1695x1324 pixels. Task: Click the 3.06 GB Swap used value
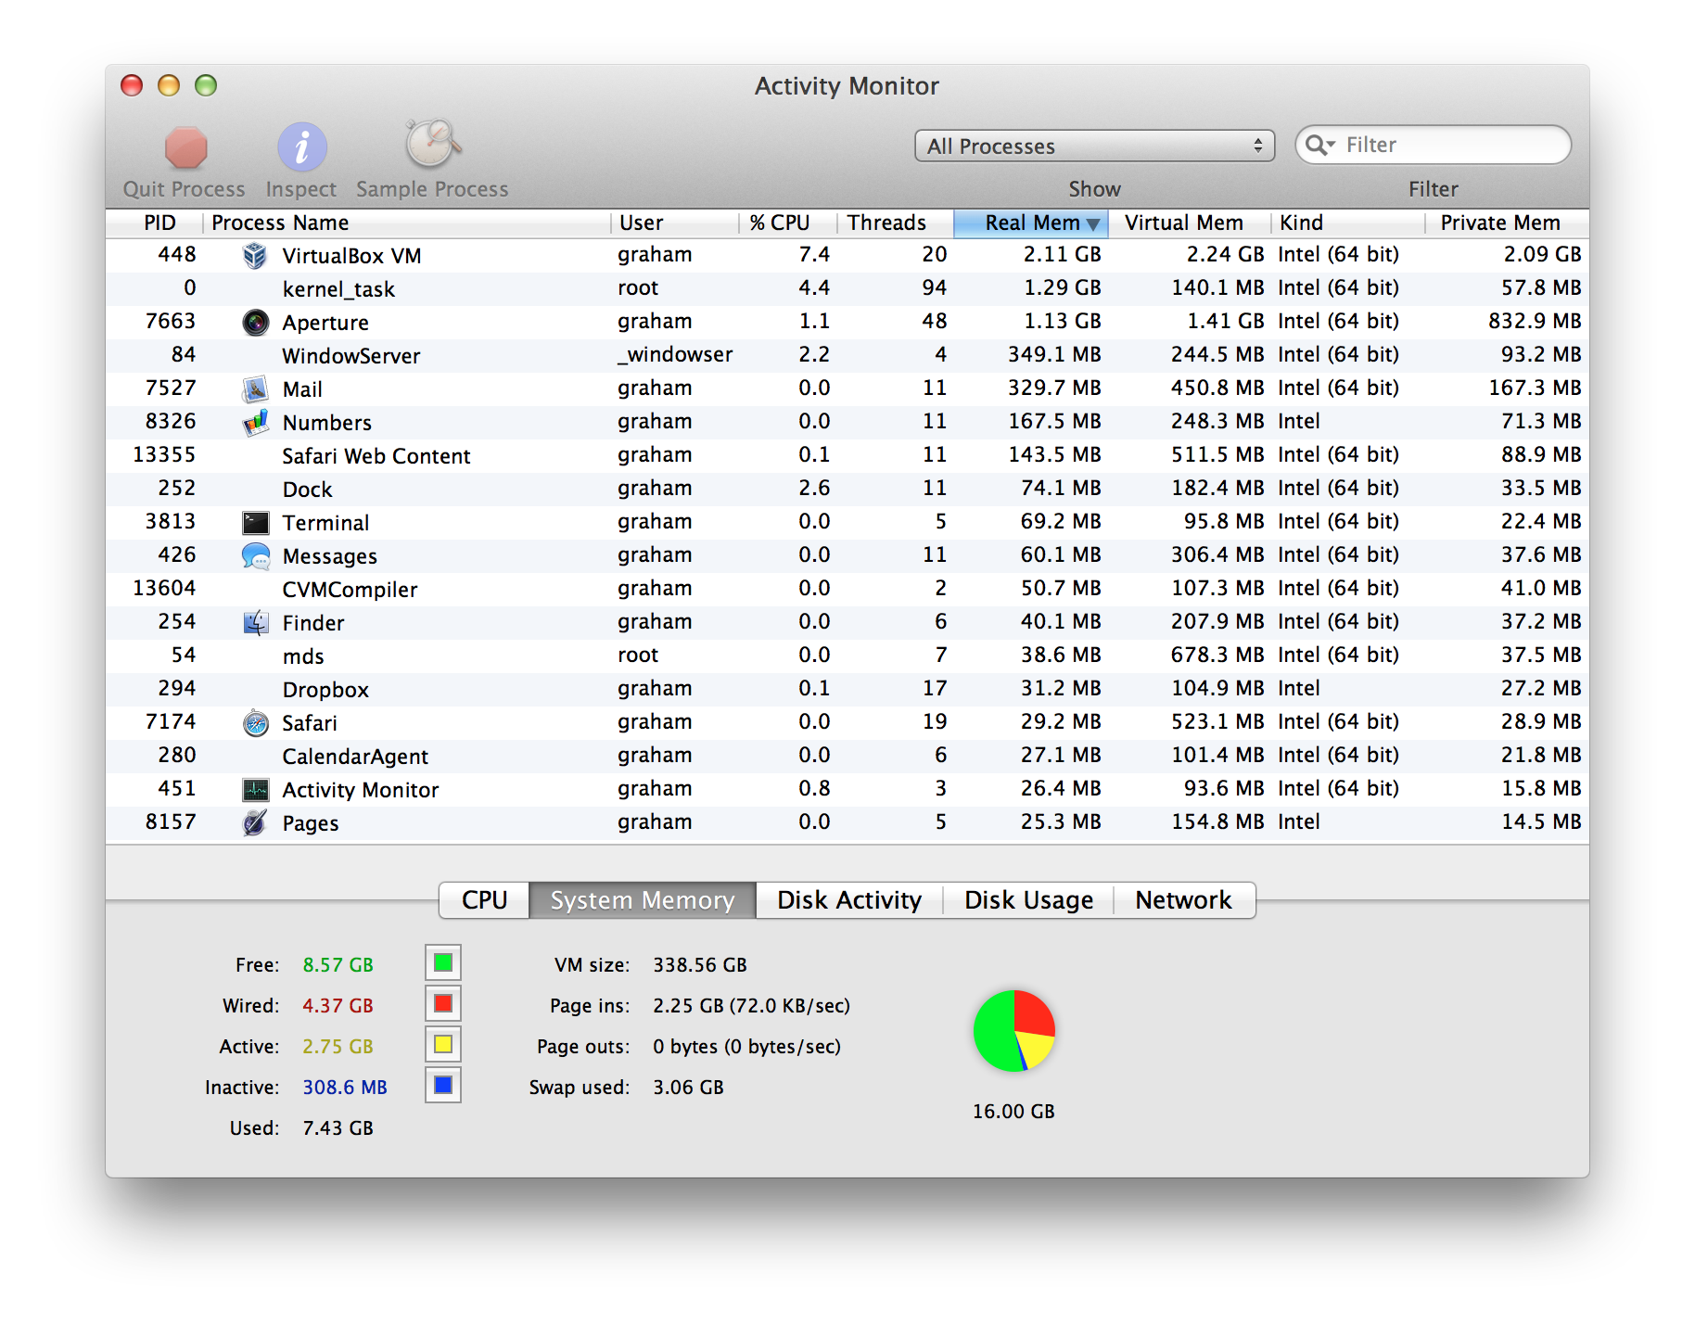pyautogui.click(x=688, y=1087)
